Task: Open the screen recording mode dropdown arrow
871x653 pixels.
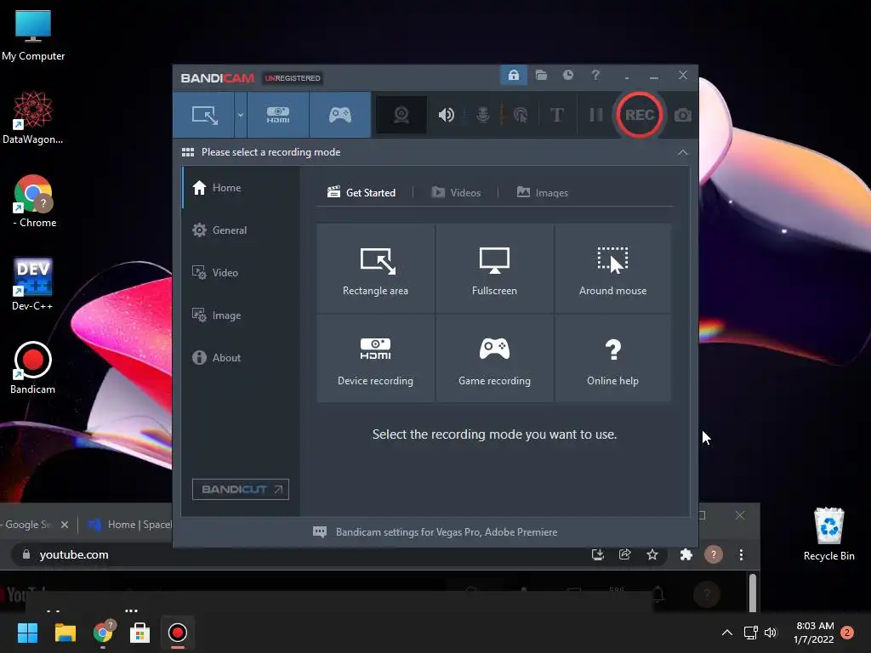Action: (241, 115)
